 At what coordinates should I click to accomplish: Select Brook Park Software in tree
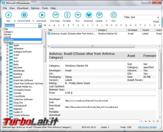pyautogui.click(x=23, y=80)
